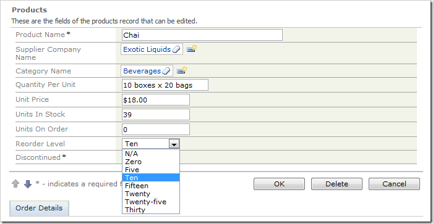Select Twenty-five from the dropdown list
This screenshot has width=433, height=224.
pyautogui.click(x=151, y=202)
